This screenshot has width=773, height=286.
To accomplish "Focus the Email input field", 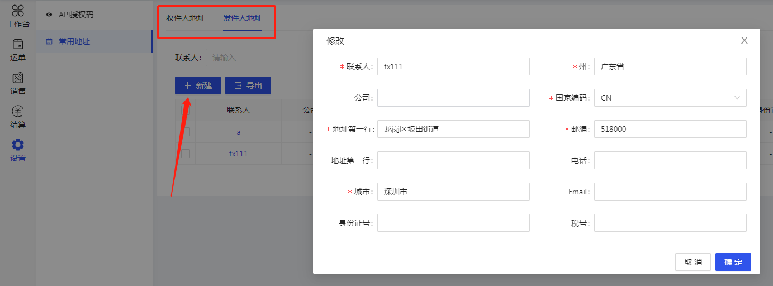I will pos(670,192).
